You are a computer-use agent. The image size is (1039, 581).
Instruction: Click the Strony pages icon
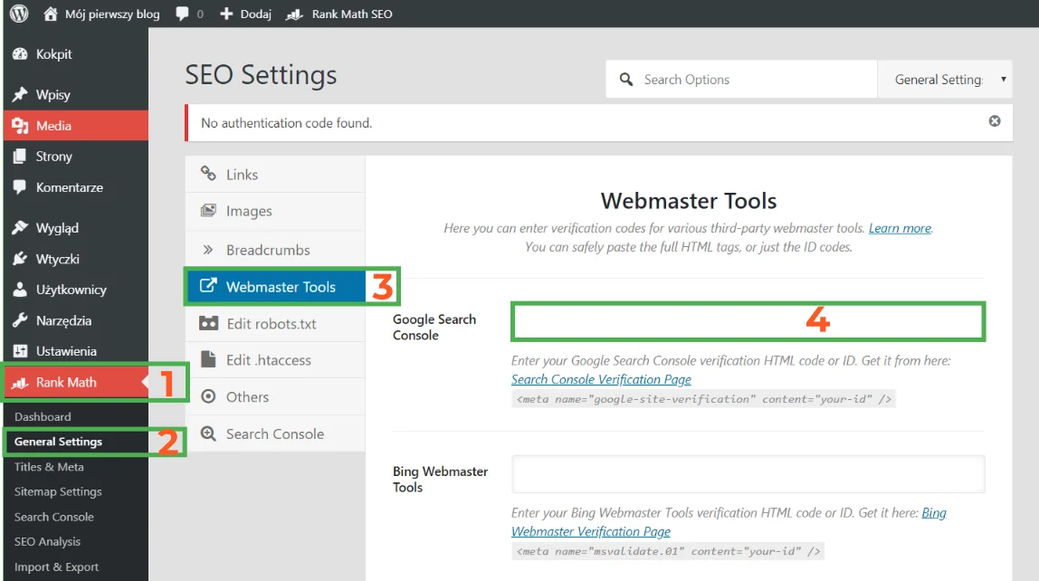(x=20, y=157)
